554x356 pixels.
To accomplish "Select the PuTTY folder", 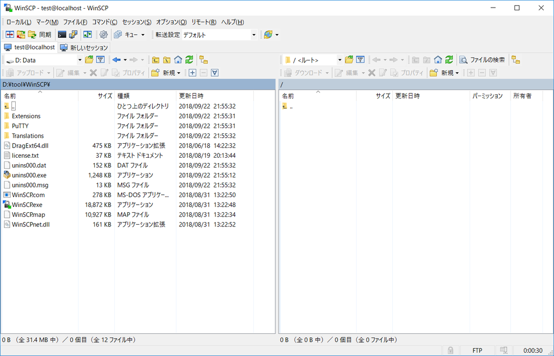I will [20, 126].
